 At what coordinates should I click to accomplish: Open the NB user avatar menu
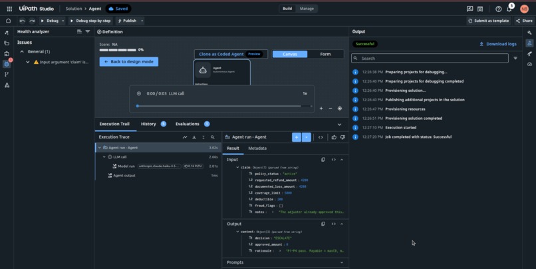click(x=524, y=9)
